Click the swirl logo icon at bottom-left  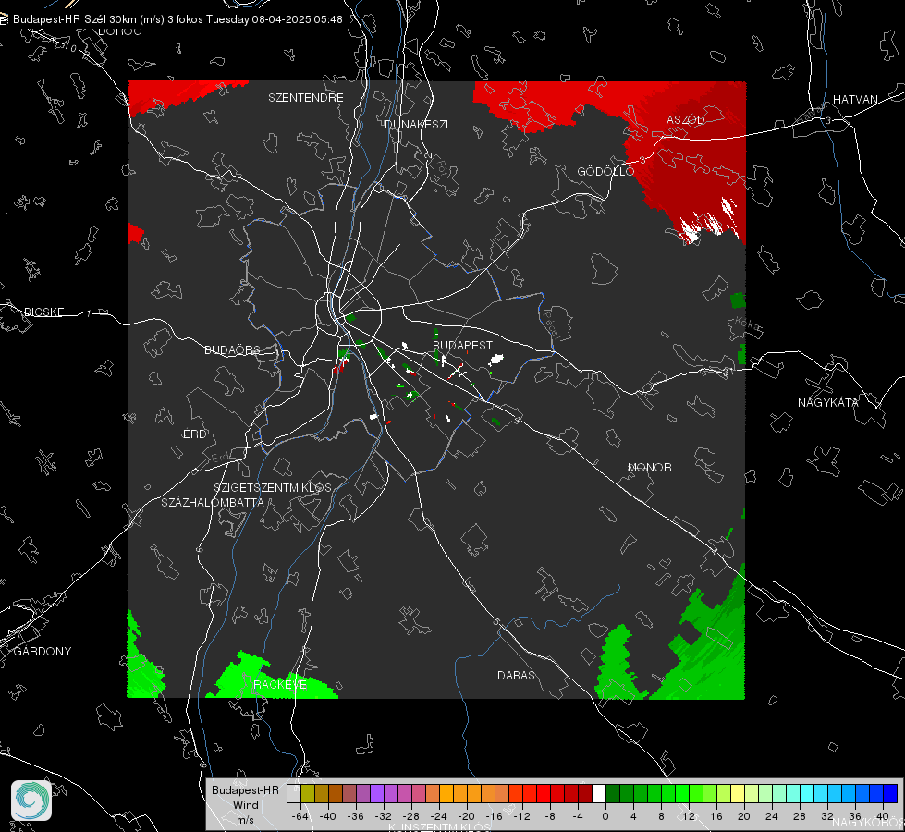coord(31,801)
